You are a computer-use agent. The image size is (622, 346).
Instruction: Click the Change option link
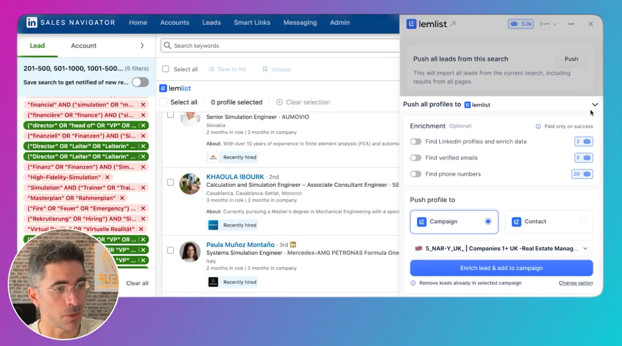tap(576, 283)
